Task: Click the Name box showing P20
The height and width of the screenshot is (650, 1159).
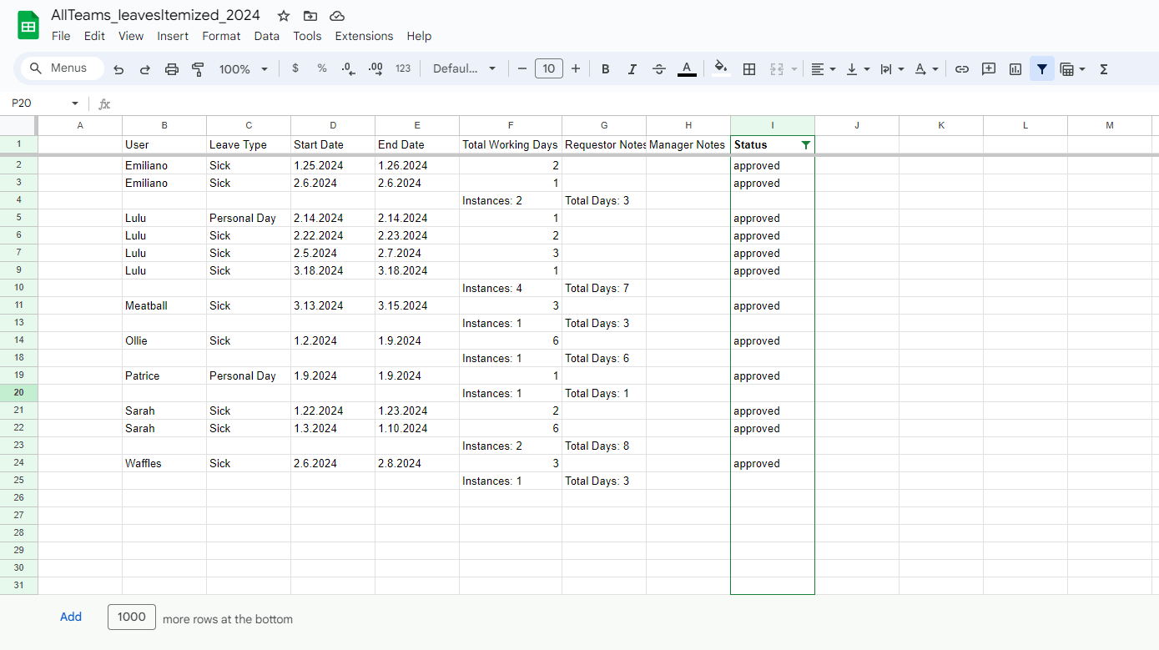Action: click(38, 103)
